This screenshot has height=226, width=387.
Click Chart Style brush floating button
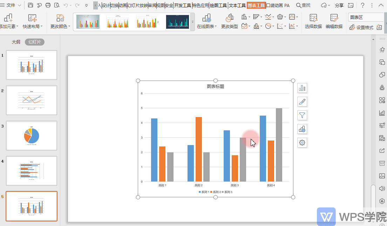(302, 102)
